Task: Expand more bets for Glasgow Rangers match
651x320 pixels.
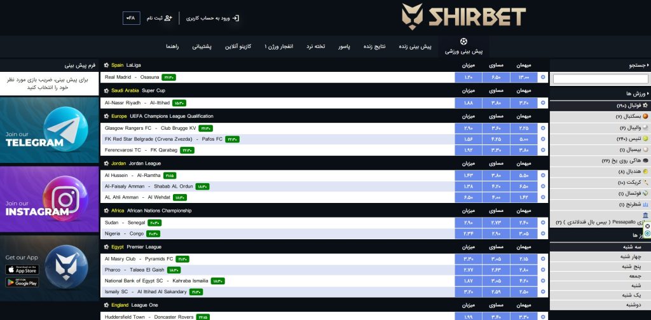Action: point(543,129)
